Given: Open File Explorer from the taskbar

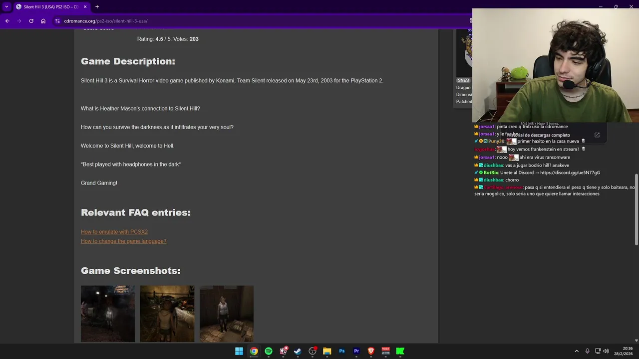Looking at the screenshot, I should pos(327,351).
